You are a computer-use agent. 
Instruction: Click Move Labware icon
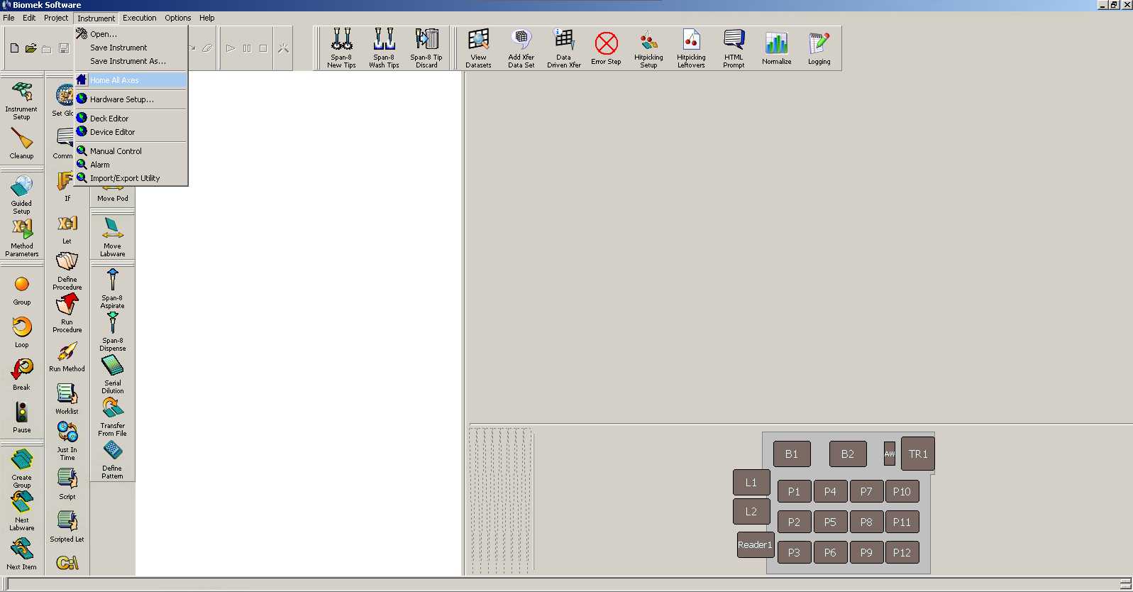[x=112, y=238]
